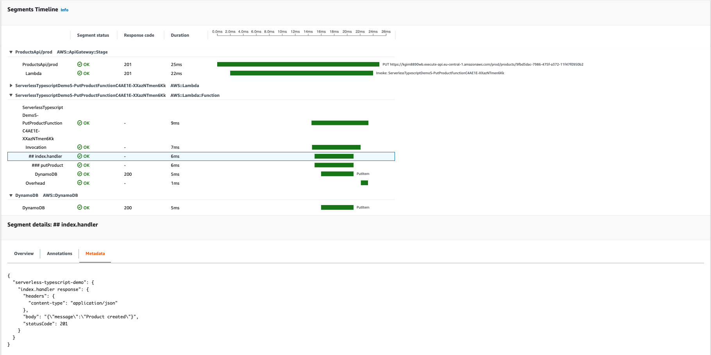
Task: Collapse the DynamoDB AWS::DynamoDB section
Action: [x=11, y=195]
